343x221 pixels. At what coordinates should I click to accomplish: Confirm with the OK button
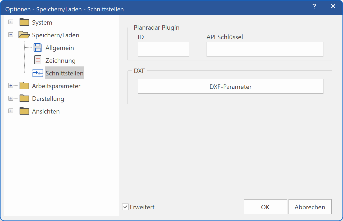(x=265, y=207)
